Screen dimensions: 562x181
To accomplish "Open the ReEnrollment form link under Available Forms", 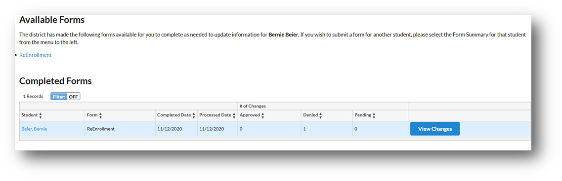I will (x=36, y=55).
